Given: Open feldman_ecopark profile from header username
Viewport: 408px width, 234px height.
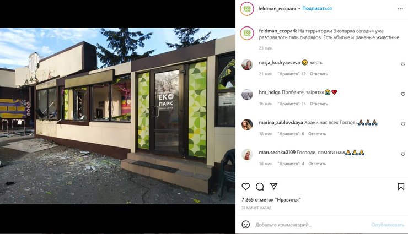Looking at the screenshot, I should [277, 9].
